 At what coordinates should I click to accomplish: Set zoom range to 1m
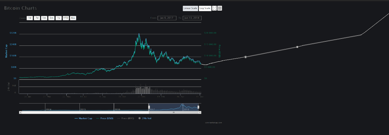pos(44,18)
